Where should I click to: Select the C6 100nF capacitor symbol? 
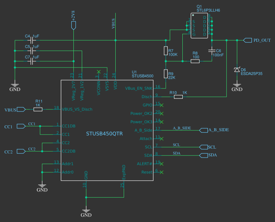point(212,51)
